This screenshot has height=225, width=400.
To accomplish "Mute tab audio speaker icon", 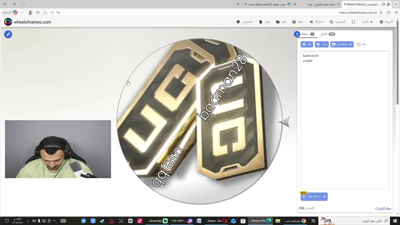I will point(383,4).
